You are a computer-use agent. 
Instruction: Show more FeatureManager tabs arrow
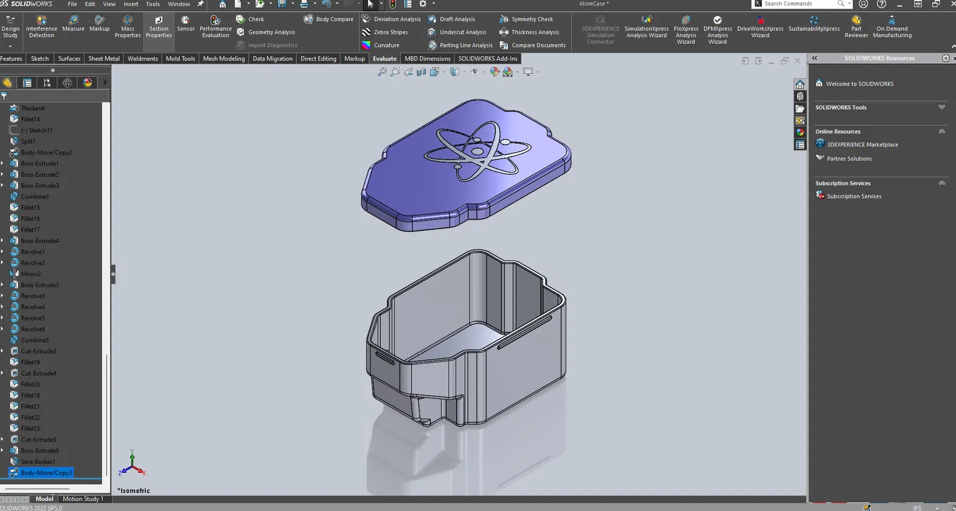click(105, 83)
